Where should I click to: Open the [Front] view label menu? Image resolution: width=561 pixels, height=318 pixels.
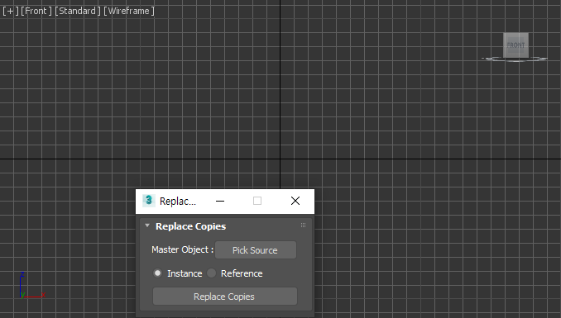[x=36, y=11]
